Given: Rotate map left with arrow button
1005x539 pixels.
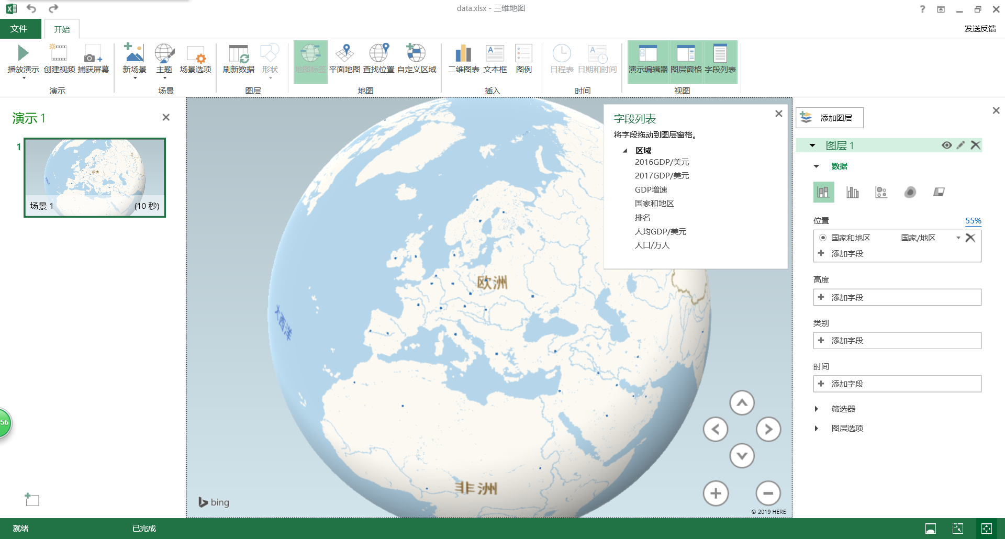Looking at the screenshot, I should click(716, 430).
